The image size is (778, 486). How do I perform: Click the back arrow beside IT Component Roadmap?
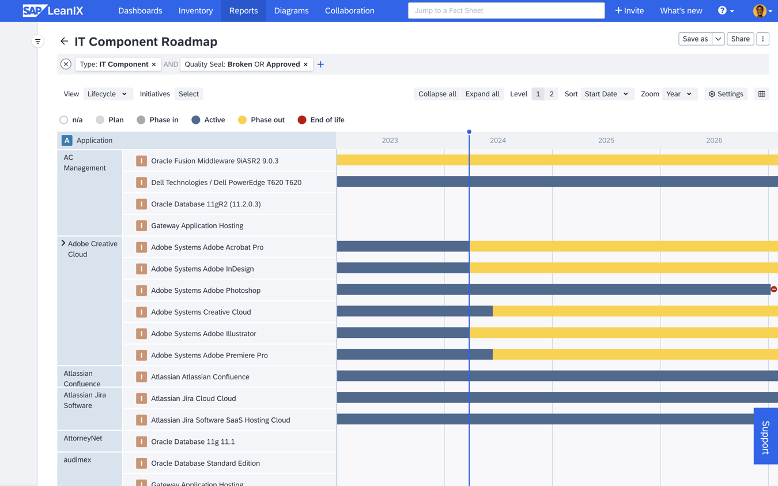(63, 41)
